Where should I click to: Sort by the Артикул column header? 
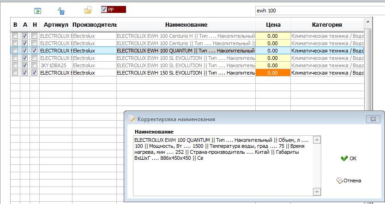[x=56, y=25]
